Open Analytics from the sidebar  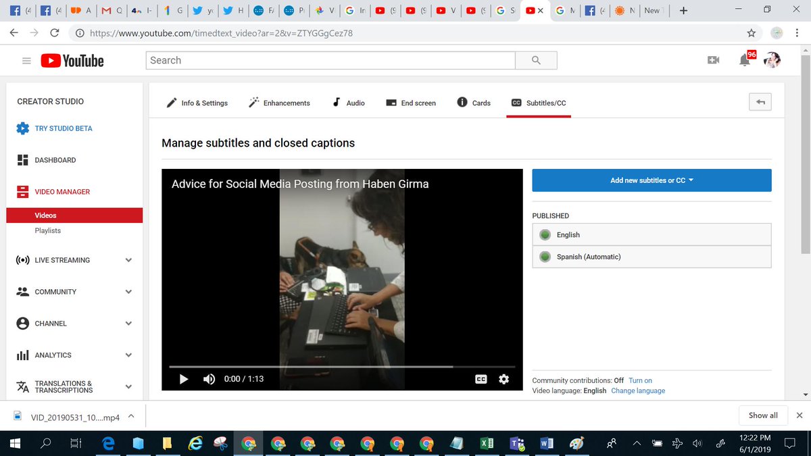[22, 355]
